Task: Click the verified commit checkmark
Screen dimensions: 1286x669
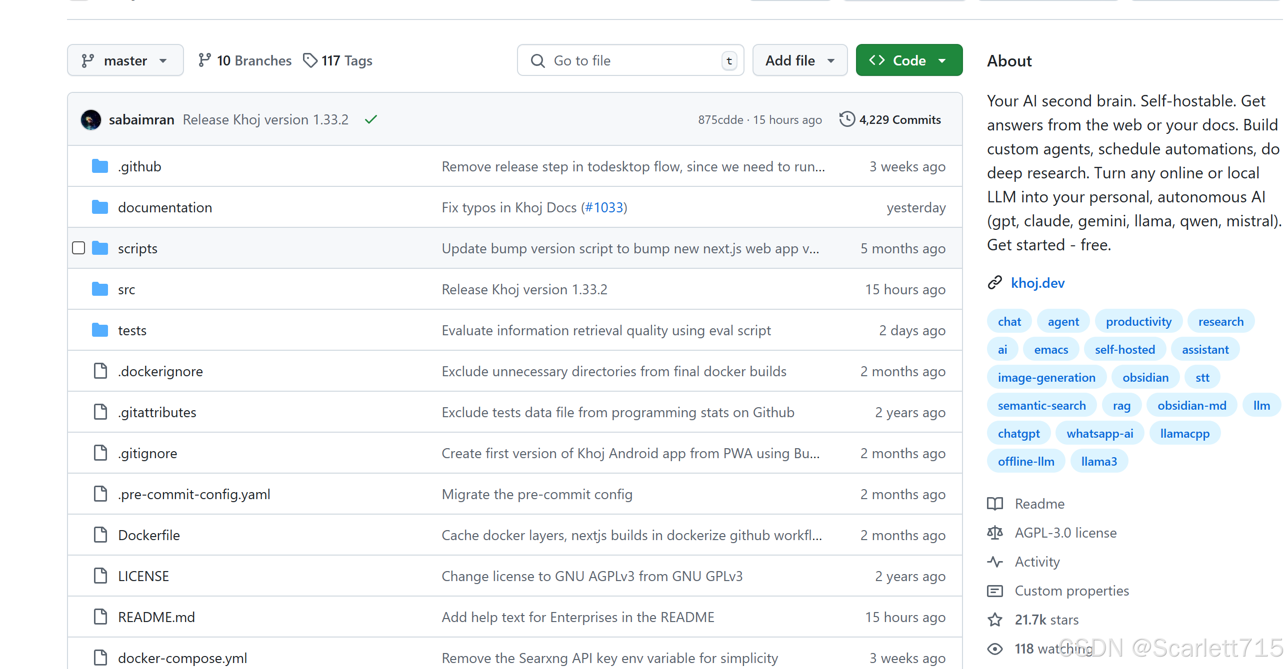Action: tap(370, 119)
